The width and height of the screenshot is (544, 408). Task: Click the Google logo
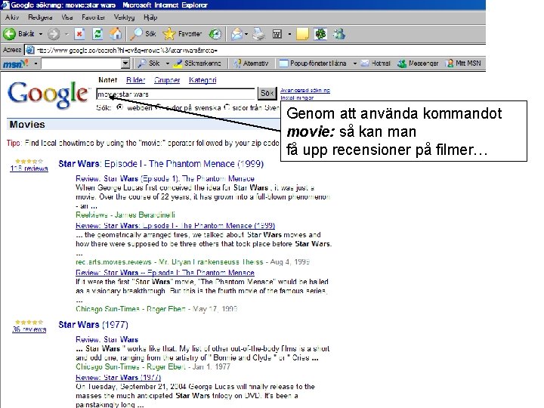(48, 94)
